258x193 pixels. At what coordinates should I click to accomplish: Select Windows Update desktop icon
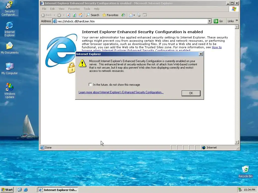pos(10,91)
